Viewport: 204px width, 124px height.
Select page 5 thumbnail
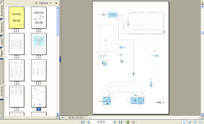pos(17,70)
